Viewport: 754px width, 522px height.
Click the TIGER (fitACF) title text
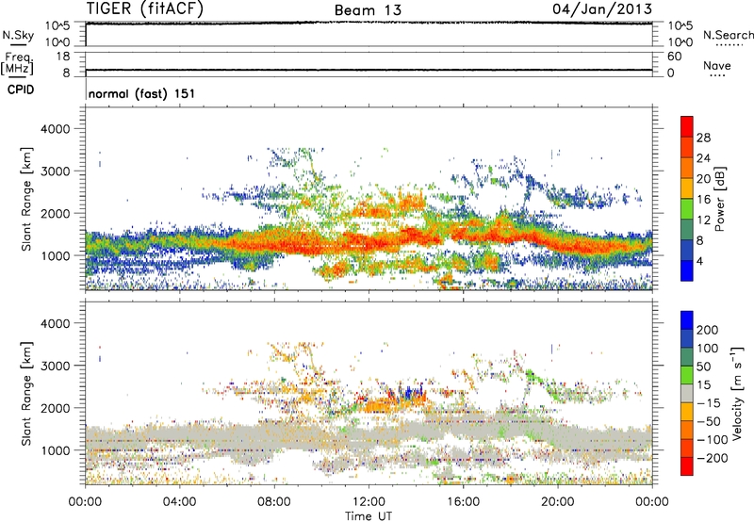click(x=145, y=8)
